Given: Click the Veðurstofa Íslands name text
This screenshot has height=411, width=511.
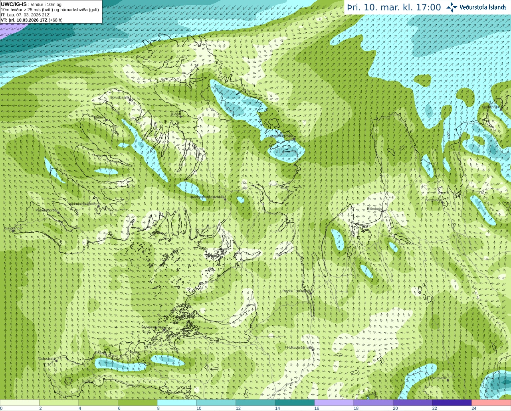Looking at the screenshot, I should point(484,7).
